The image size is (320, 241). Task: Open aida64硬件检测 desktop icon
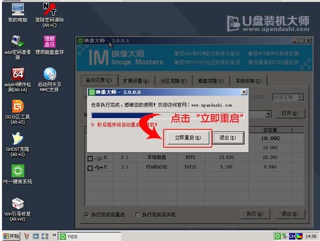point(18,75)
